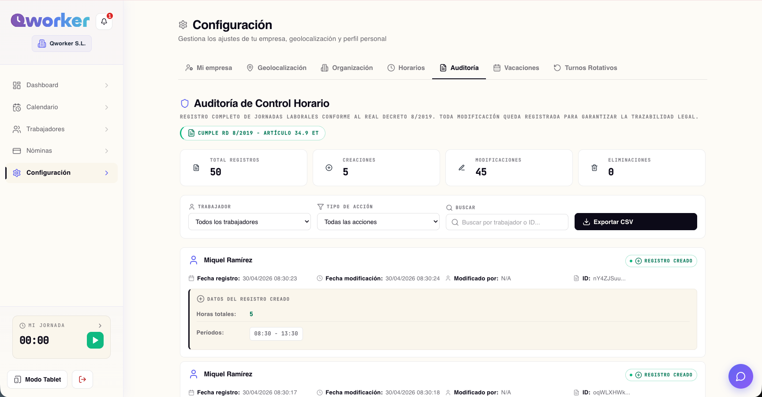The height and width of the screenshot is (397, 762).
Task: Click the Dashboard grid icon
Action: point(17,85)
